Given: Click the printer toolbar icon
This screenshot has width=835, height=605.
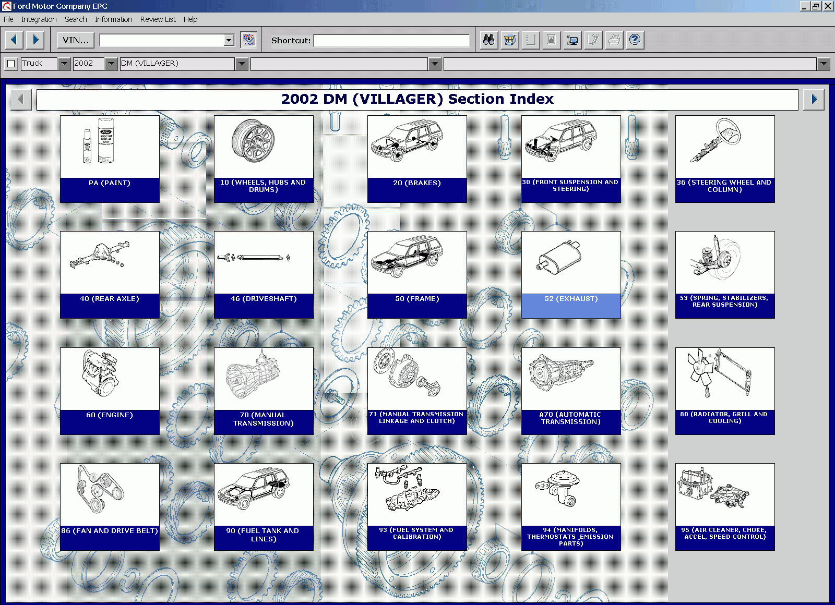Looking at the screenshot, I should [614, 40].
